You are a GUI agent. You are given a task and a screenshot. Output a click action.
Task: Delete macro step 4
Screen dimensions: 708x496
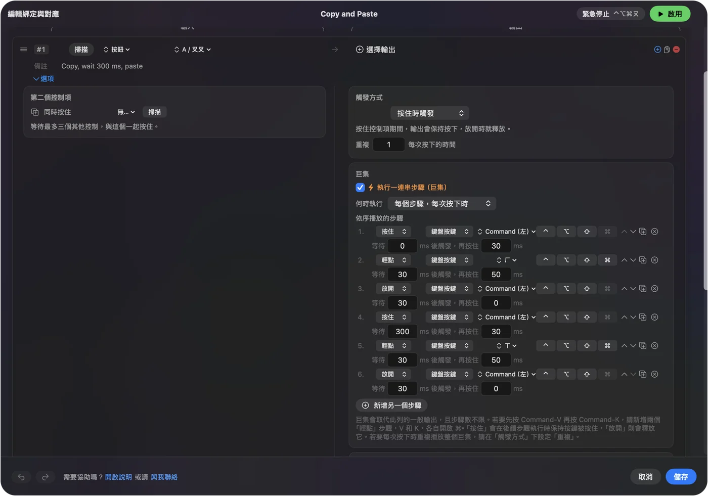tap(654, 317)
